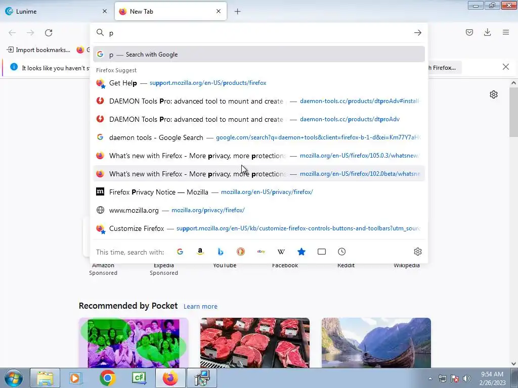
Task: Open What's new with Firefox 105.0.3 suggestion
Action: (258, 156)
